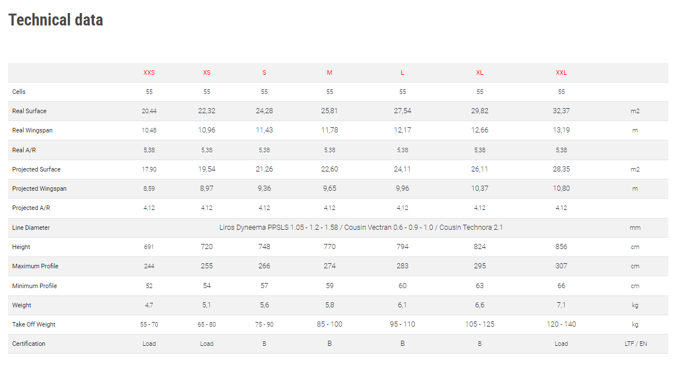This screenshot has width=683, height=373.
Task: Click the Line Diameter row label
Action: (x=31, y=228)
